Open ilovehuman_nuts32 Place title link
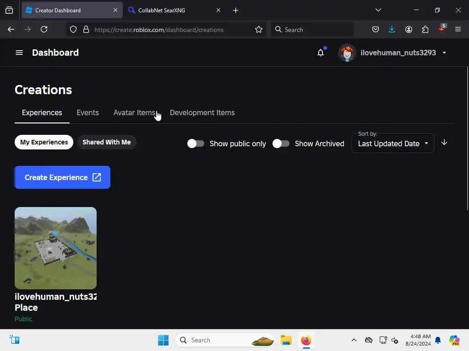This screenshot has height=351, width=469. pos(55,302)
